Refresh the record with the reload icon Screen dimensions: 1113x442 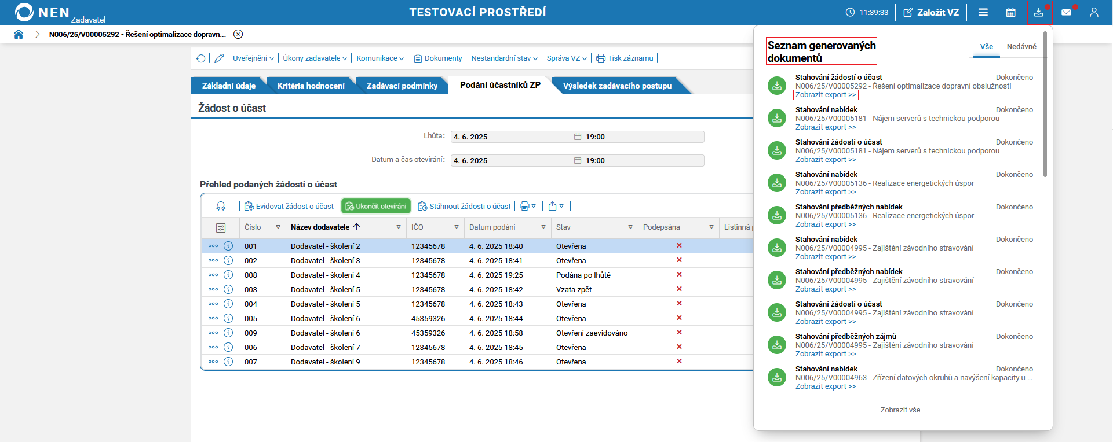pyautogui.click(x=201, y=58)
